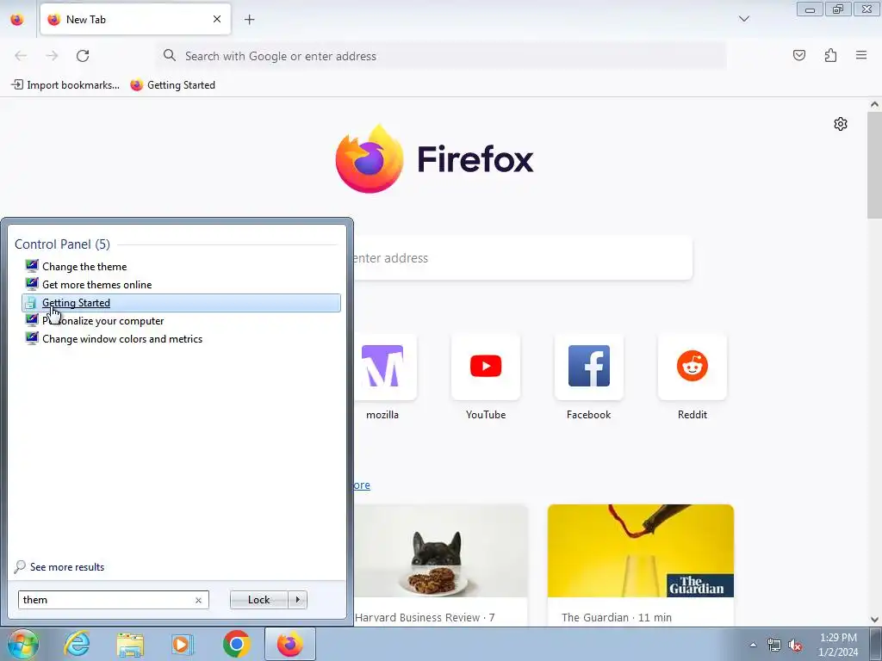Expand the list all tabs chevron

743,19
